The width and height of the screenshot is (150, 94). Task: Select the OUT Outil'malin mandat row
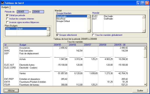[x=117, y=19]
